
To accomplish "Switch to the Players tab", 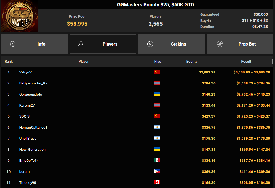I will 103,44.
